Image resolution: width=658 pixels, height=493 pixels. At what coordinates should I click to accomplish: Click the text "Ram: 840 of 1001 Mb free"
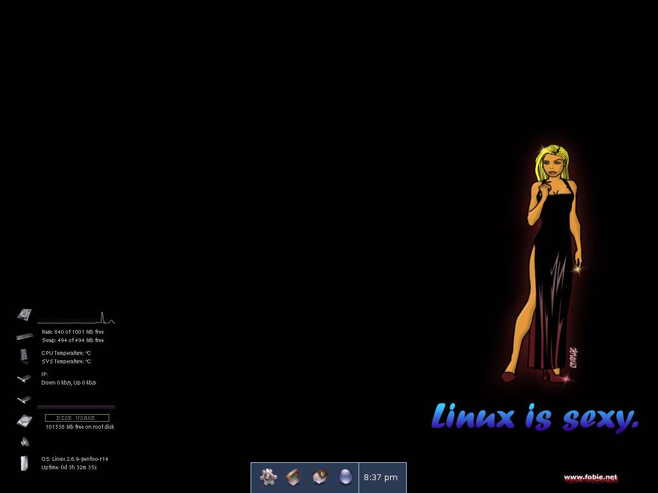[73, 332]
